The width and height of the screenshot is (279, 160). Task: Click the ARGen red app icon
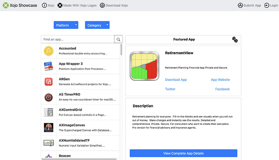(x=49, y=82)
